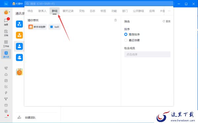Maximize the application window

[186, 4]
